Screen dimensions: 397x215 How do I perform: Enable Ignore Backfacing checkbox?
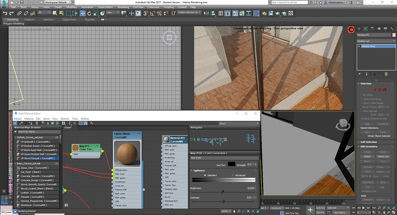click(x=361, y=99)
